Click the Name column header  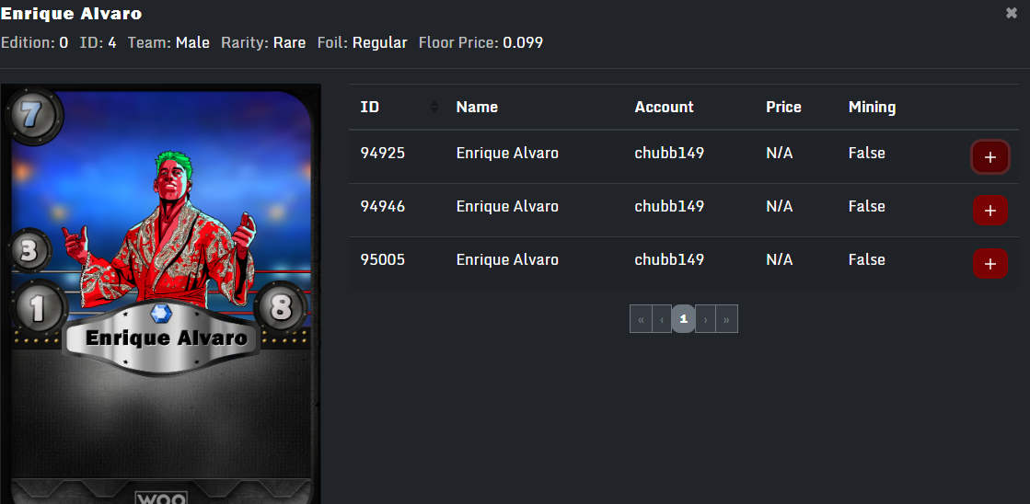tap(477, 107)
